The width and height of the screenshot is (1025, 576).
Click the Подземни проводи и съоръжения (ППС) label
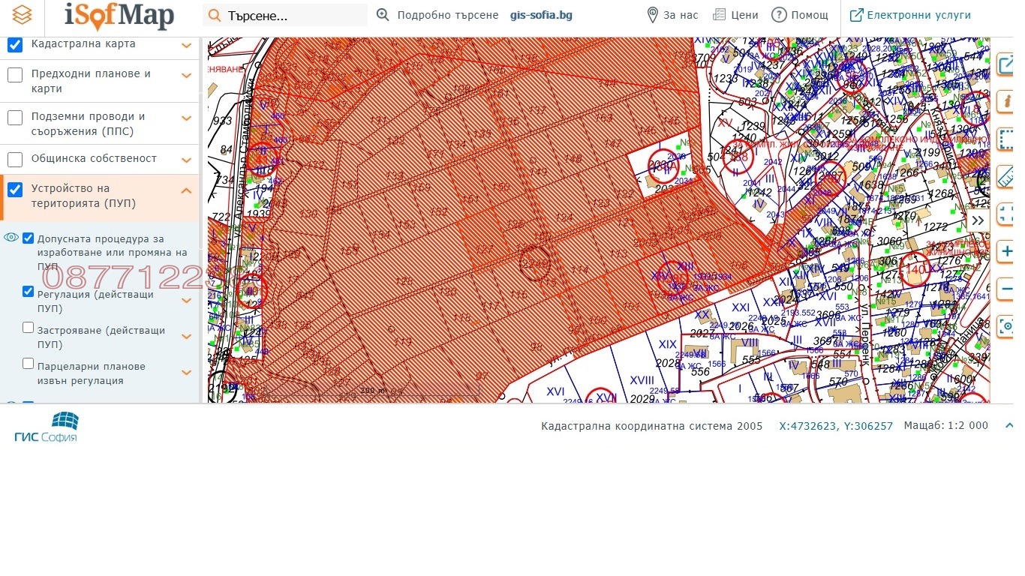[88, 124]
